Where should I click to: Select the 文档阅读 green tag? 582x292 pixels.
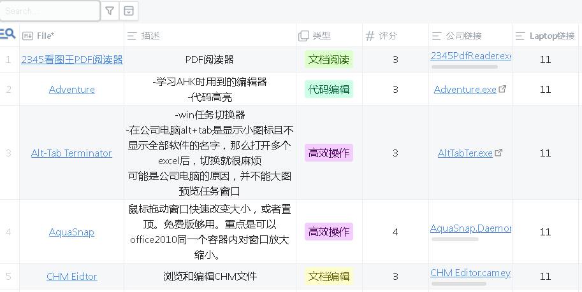pos(329,60)
